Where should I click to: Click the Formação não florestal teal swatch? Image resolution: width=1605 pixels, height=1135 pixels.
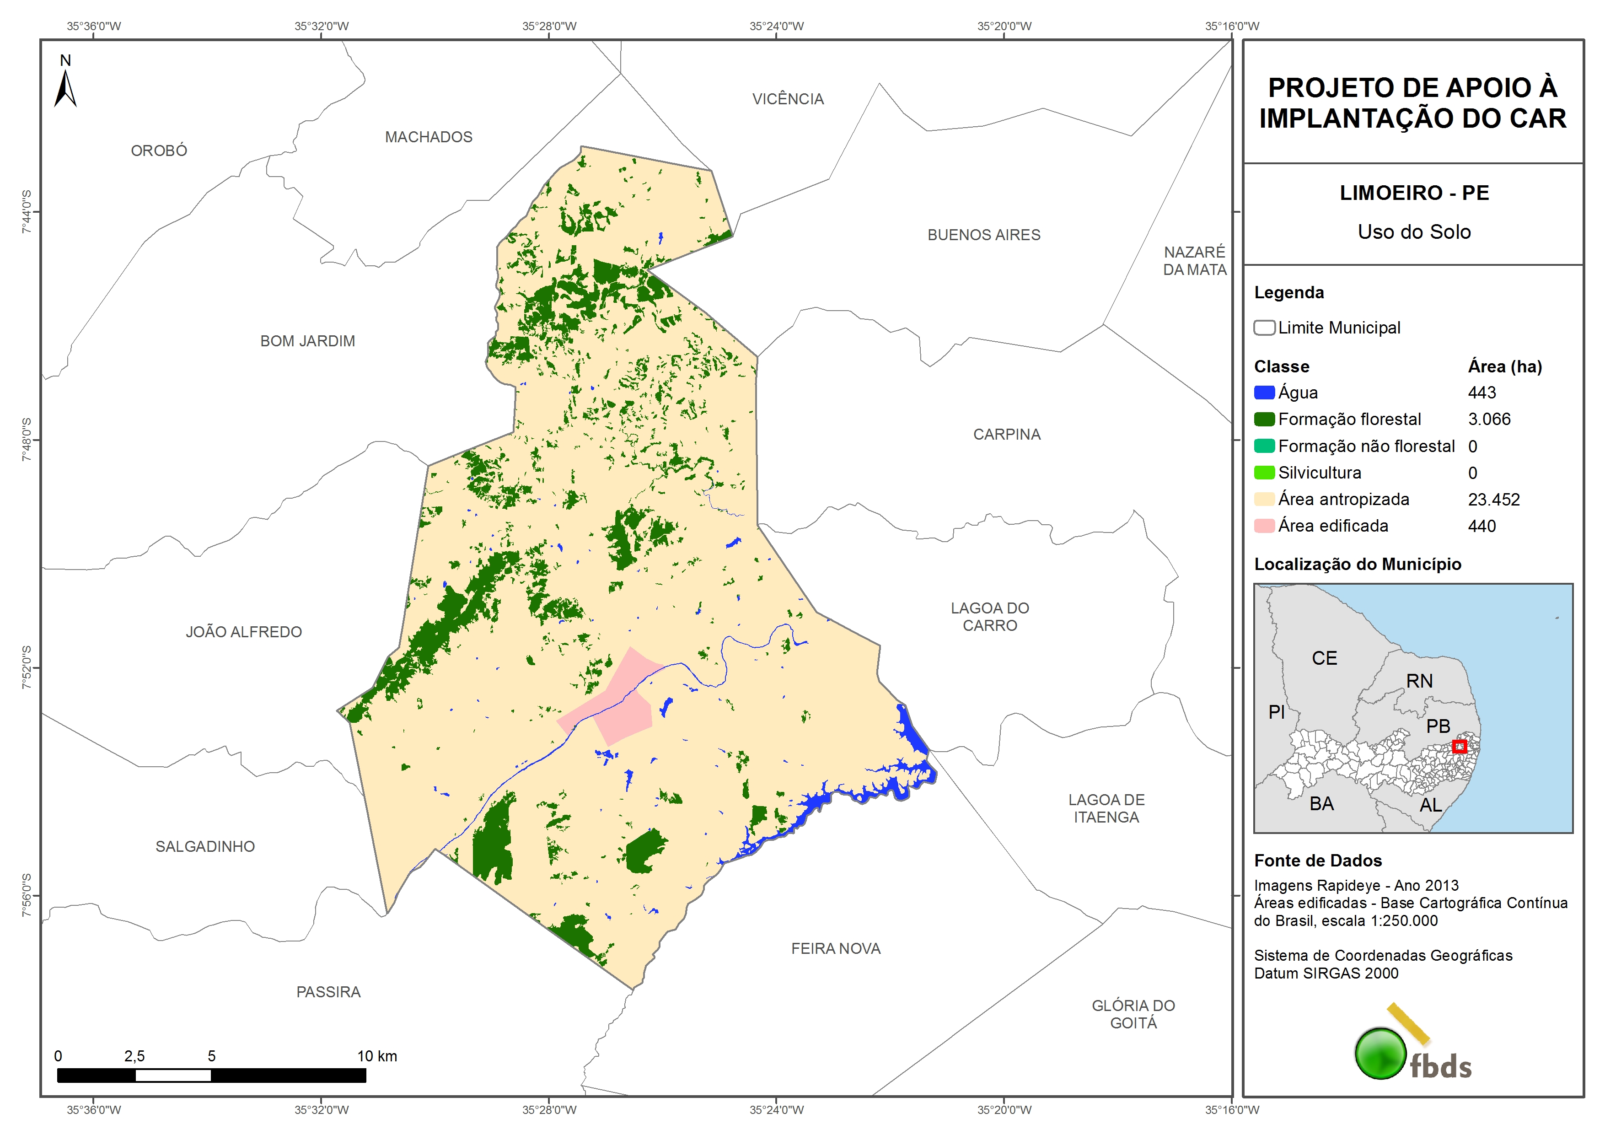point(1264,446)
